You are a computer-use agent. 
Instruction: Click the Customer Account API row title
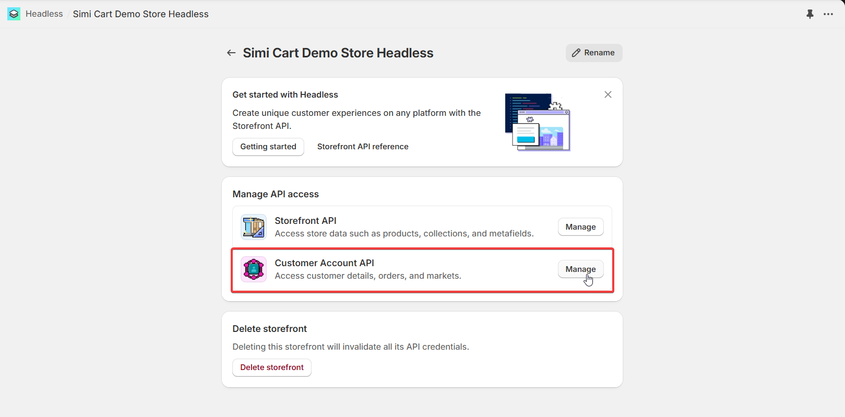324,263
